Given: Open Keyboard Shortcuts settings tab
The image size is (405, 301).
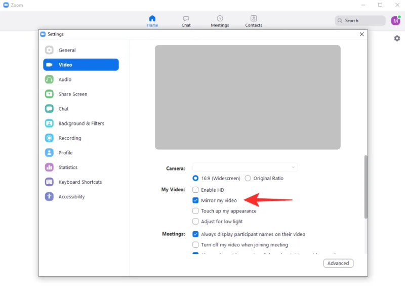Looking at the screenshot, I should (80, 182).
